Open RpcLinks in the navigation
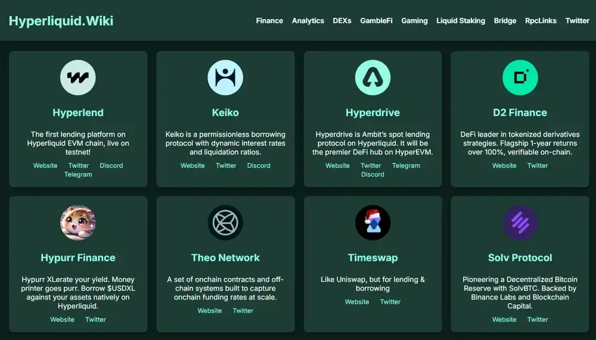 (541, 21)
